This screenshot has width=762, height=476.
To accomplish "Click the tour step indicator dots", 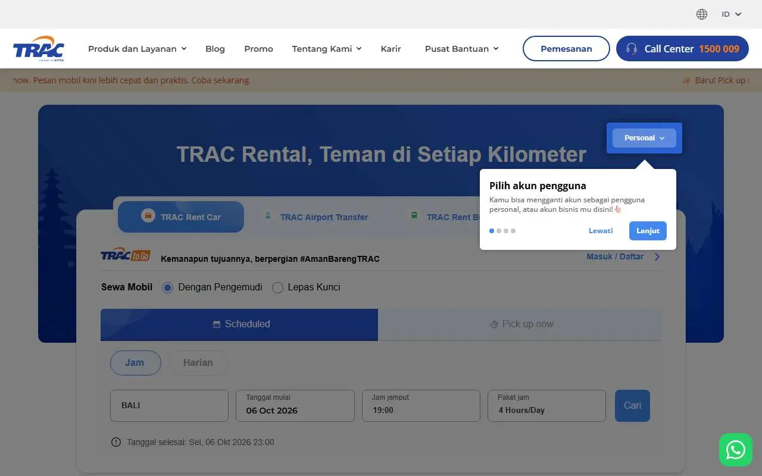I will coord(502,231).
